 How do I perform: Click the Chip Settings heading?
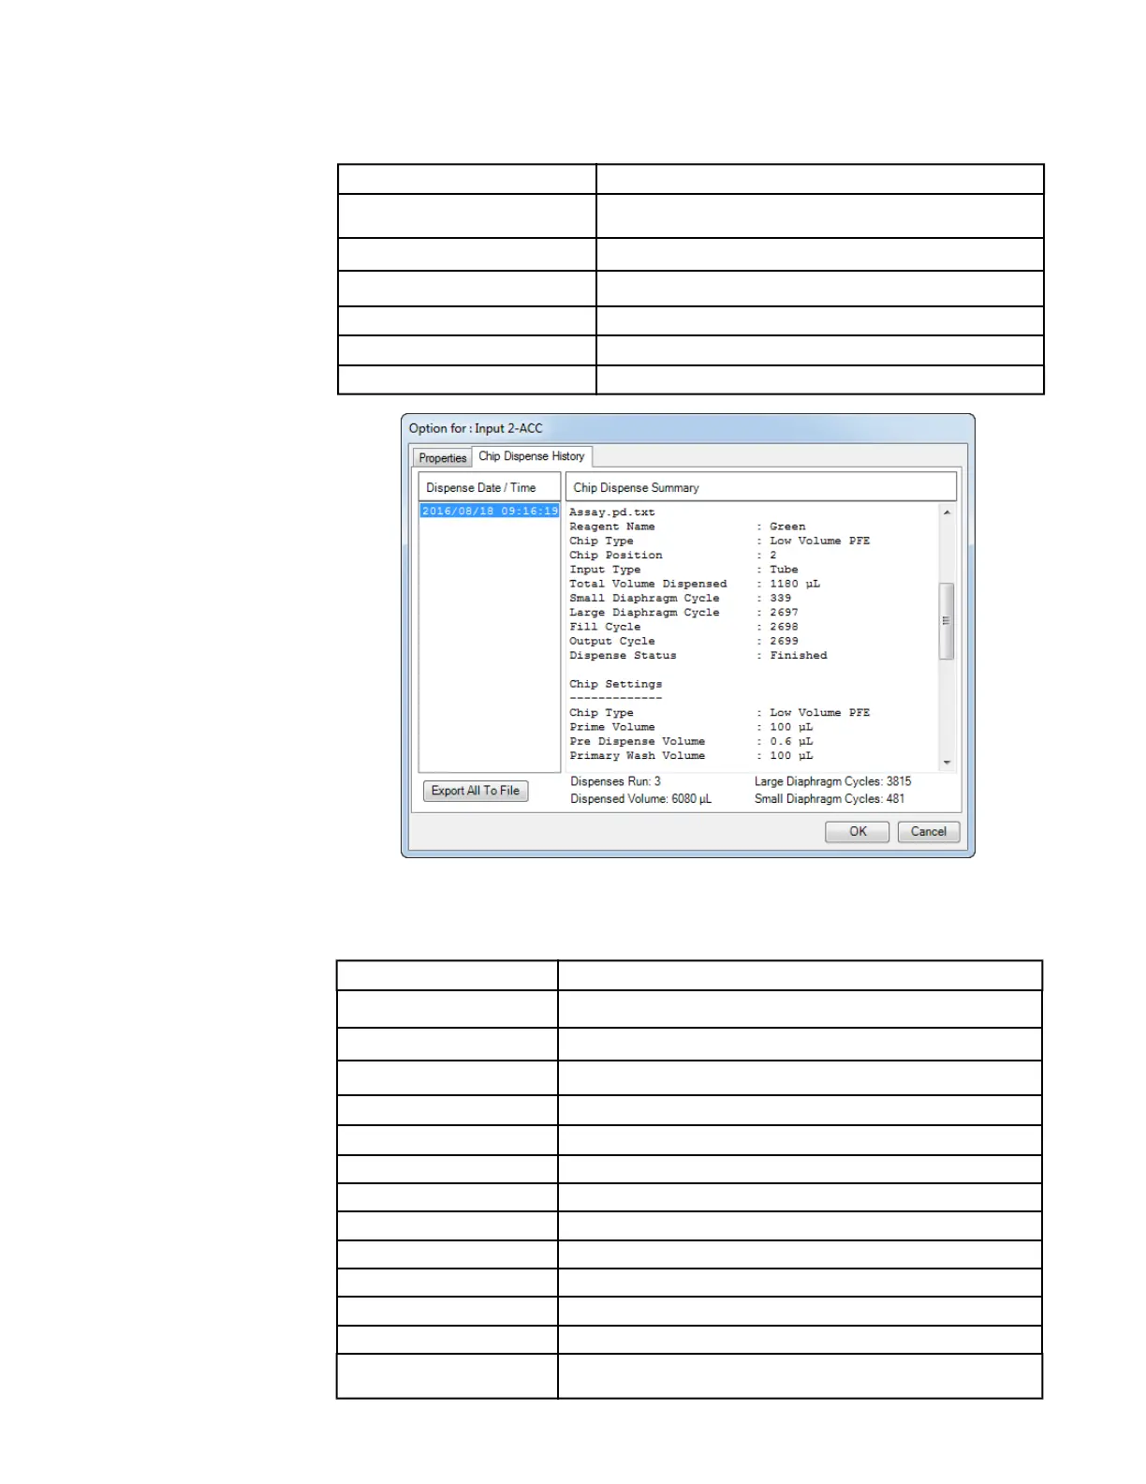(x=615, y=685)
